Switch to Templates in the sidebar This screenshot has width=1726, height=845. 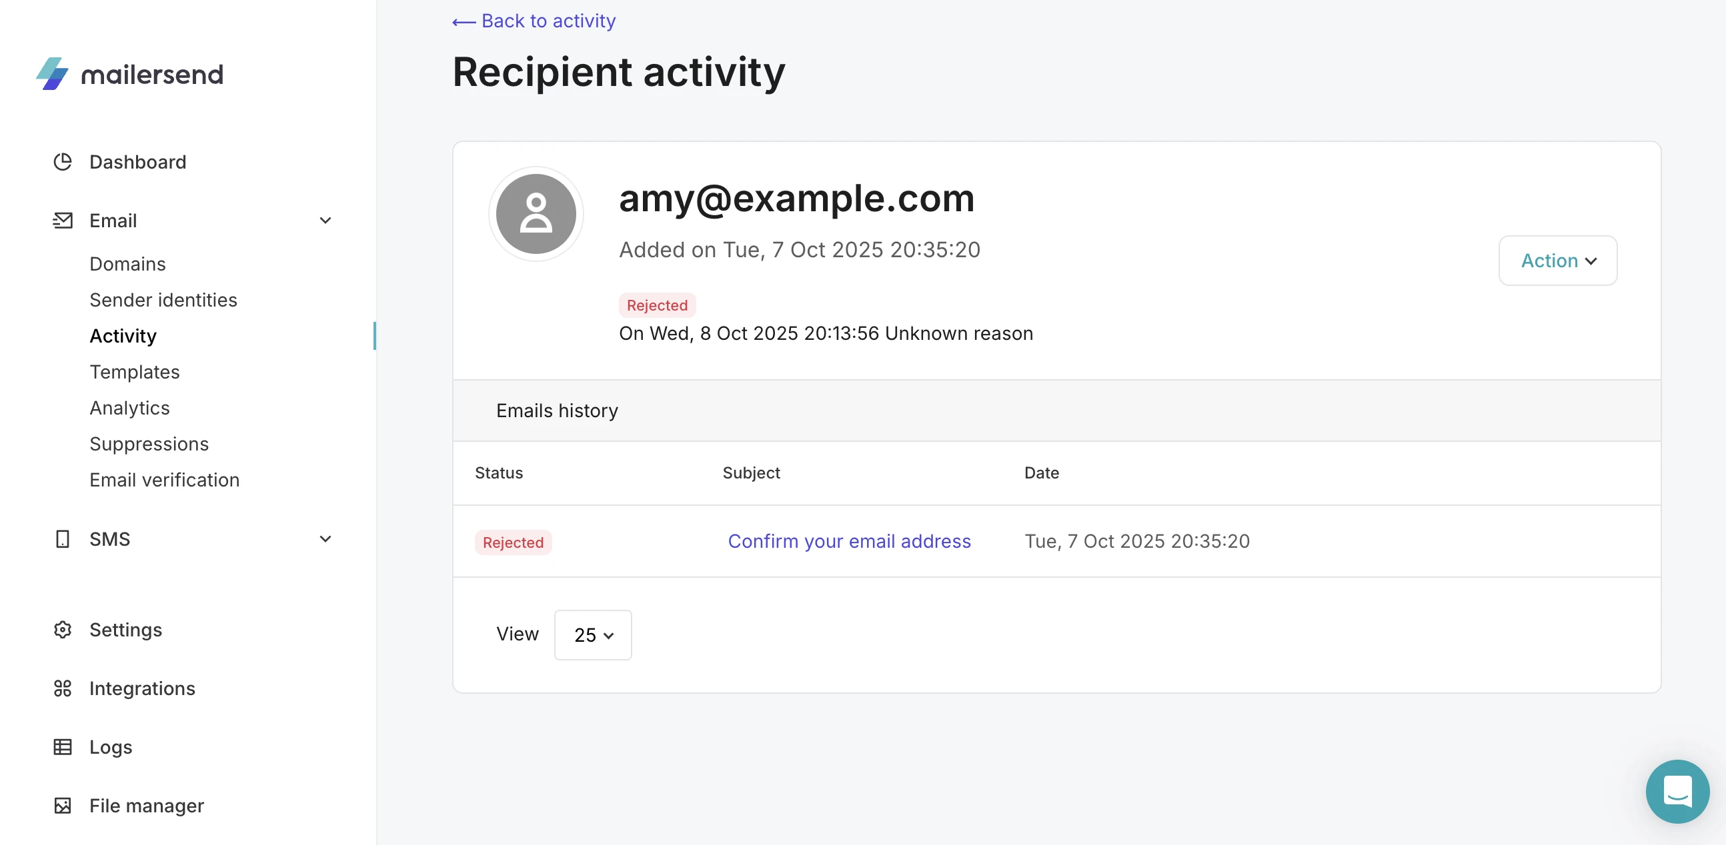click(x=135, y=372)
